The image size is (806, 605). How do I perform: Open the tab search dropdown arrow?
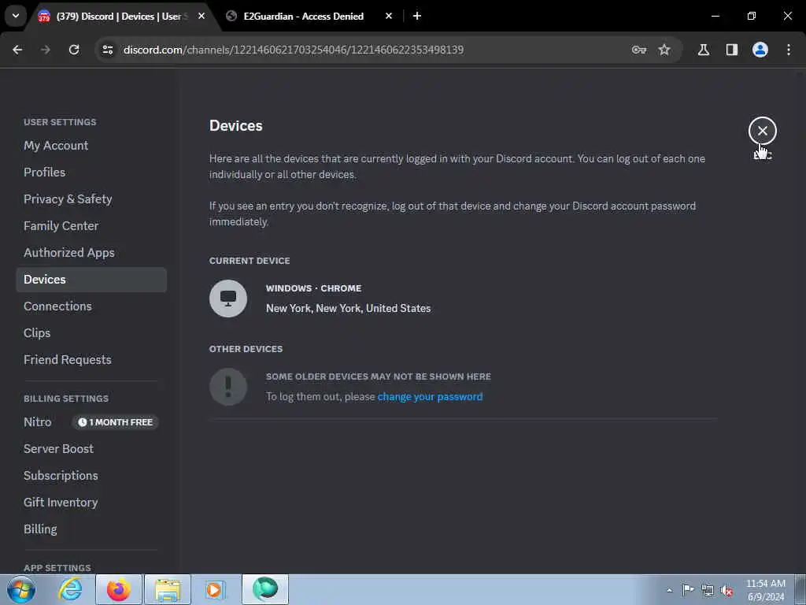coord(16,16)
